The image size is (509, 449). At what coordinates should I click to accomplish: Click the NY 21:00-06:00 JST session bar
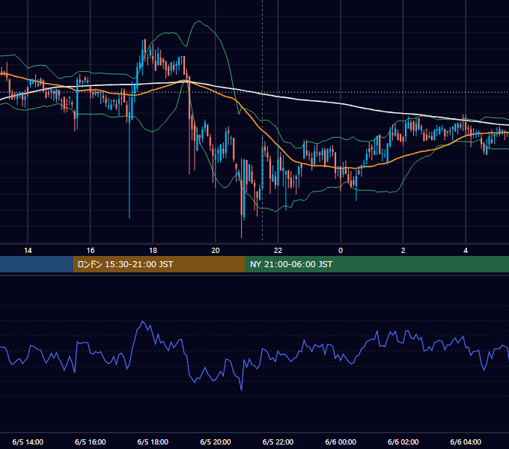pyautogui.click(x=377, y=264)
